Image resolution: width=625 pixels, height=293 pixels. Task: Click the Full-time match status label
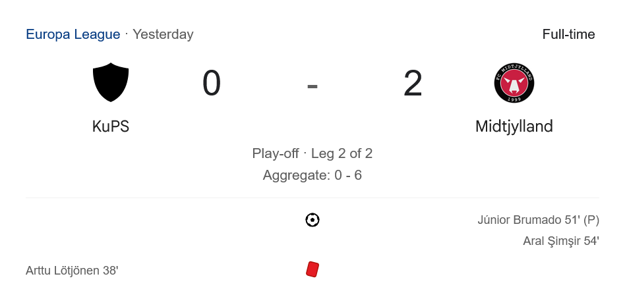coord(568,34)
